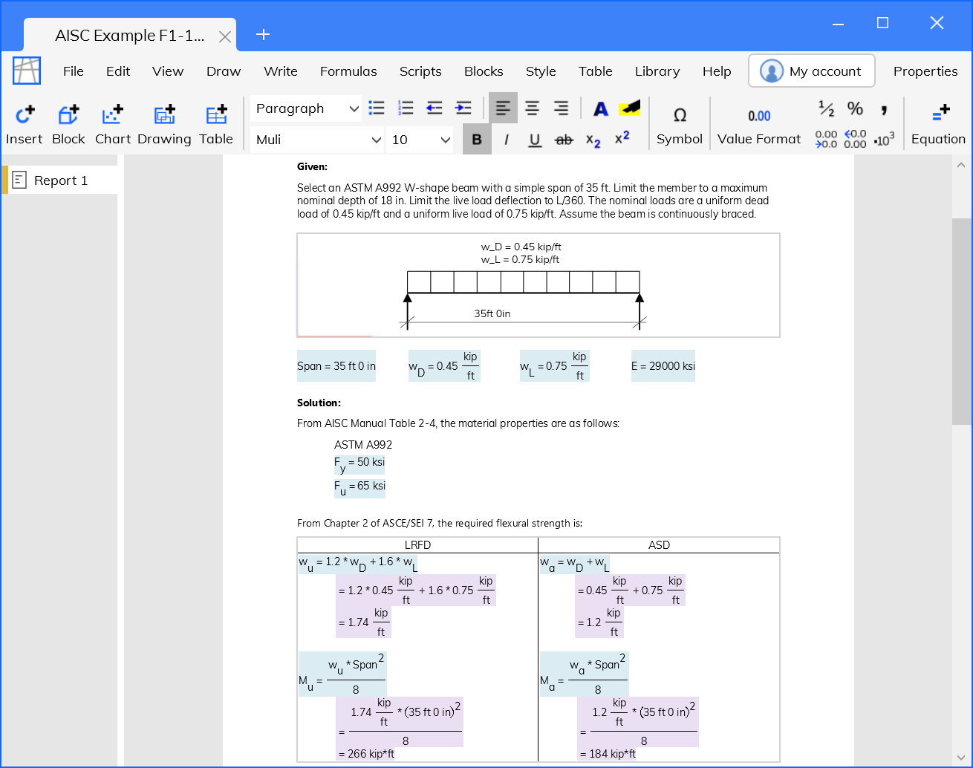
Task: Open the Muli font dropdown
Action: pyautogui.click(x=317, y=140)
